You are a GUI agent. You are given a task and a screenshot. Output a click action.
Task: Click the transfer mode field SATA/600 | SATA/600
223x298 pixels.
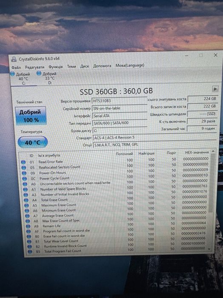point(120,123)
